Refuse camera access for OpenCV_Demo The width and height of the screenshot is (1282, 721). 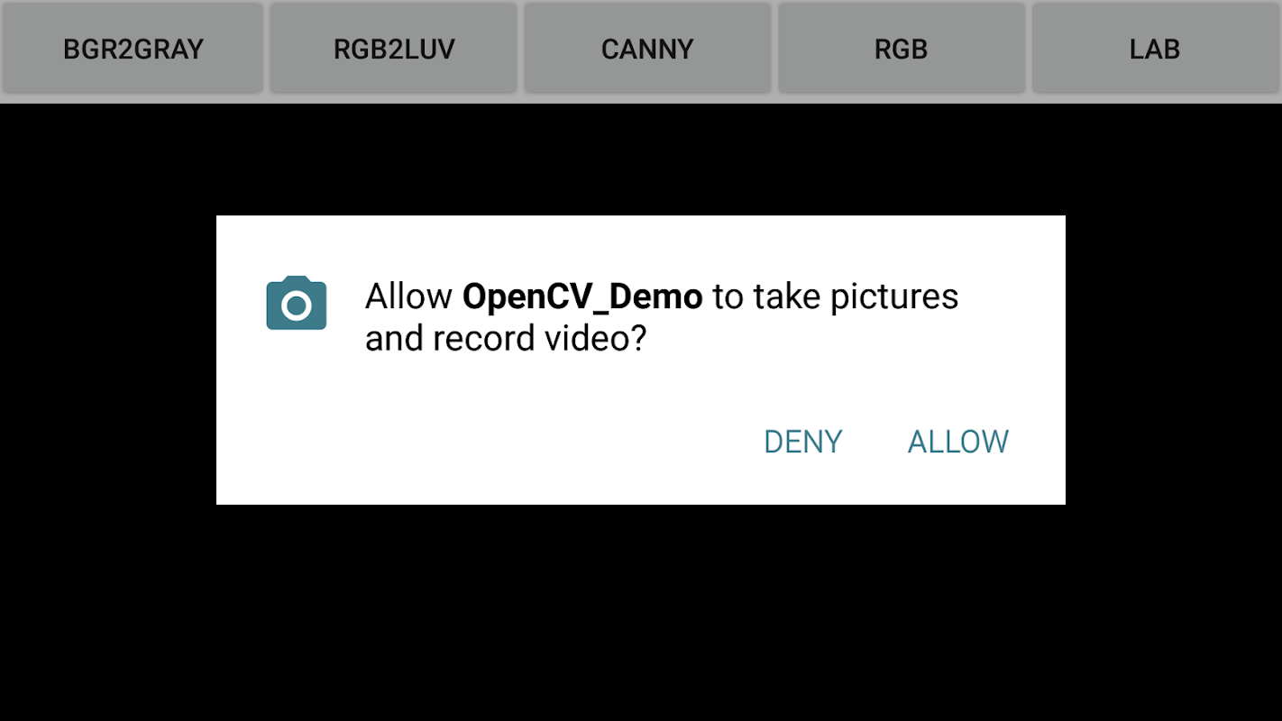[x=802, y=442]
